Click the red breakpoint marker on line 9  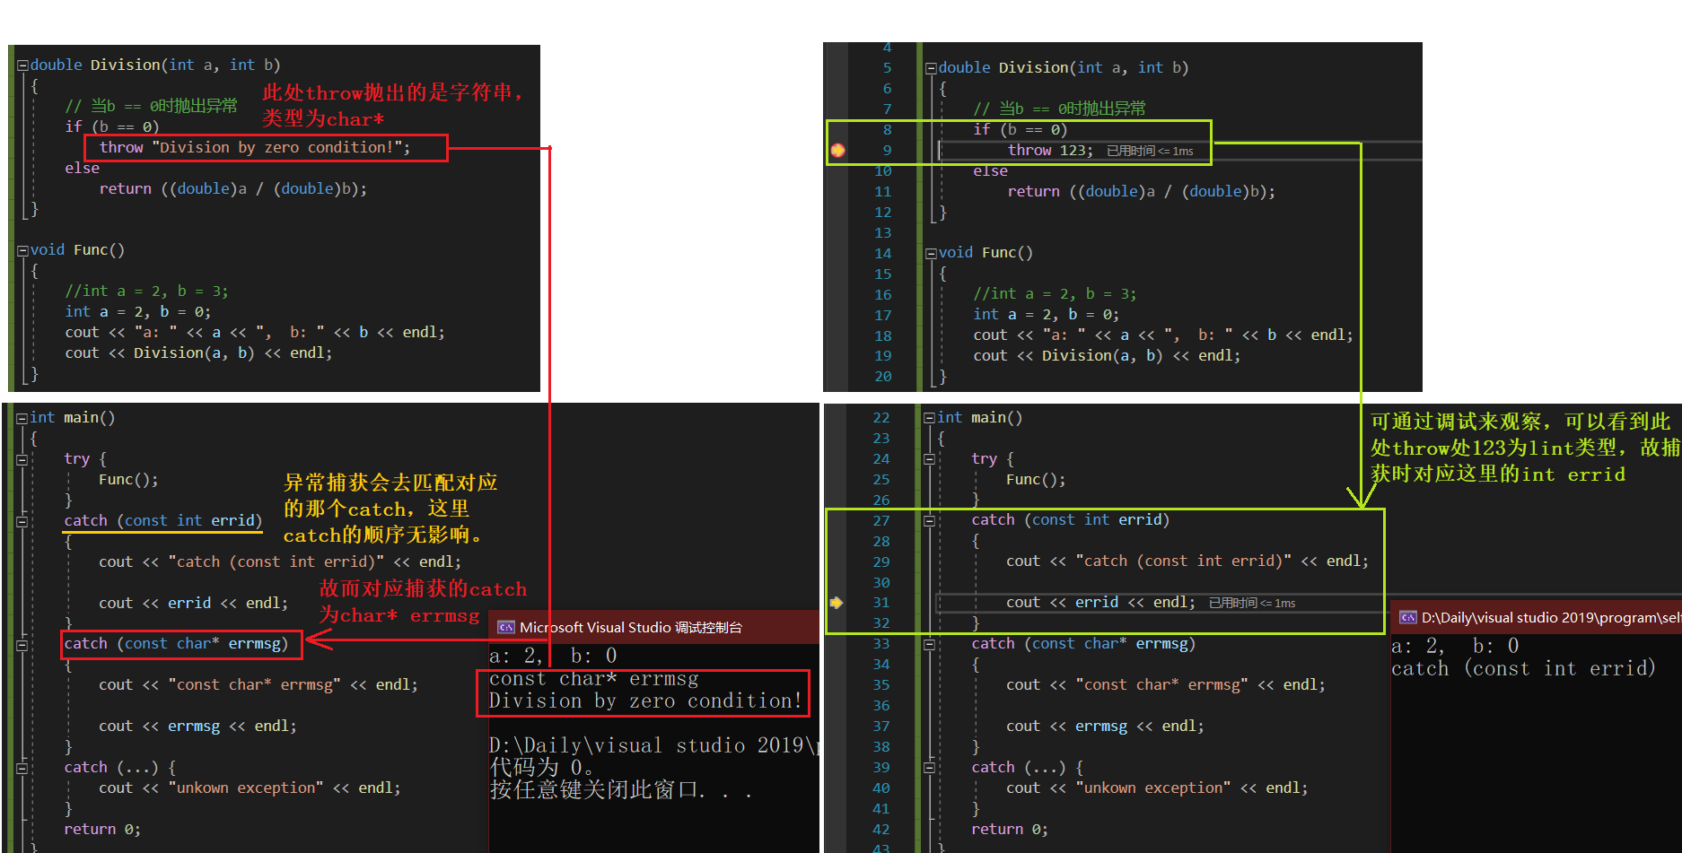coord(837,150)
